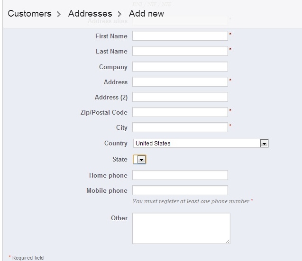Go to Customers in the breadcrumb

[29, 13]
